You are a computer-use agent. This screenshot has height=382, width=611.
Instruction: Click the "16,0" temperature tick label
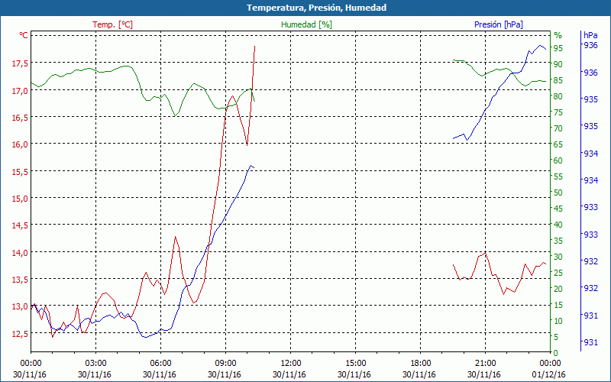[x=20, y=144]
